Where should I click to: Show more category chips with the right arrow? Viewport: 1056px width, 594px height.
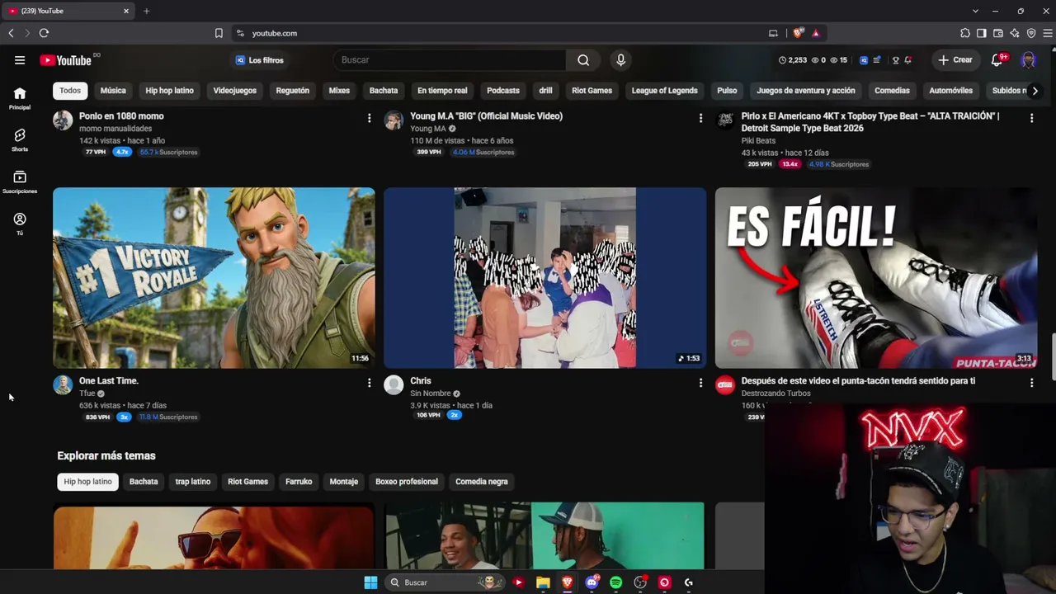pyautogui.click(x=1035, y=91)
